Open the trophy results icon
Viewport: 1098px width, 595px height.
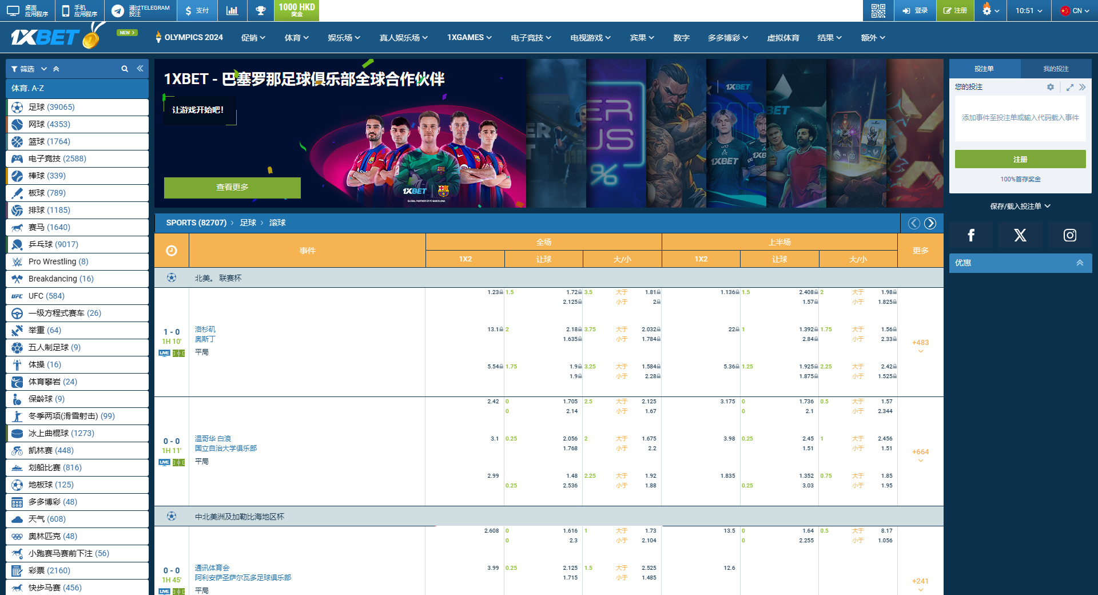pos(260,10)
